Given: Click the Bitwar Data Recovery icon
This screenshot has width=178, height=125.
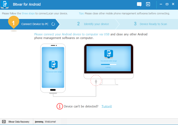Looking at the screenshot, I should click(4, 122).
